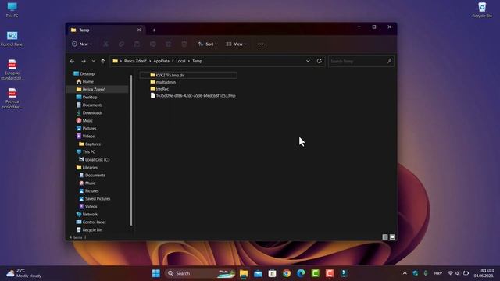Select the Potvrda poslodavc PDF desktop icon
Viewport: 500px width, 281px height.
click(x=12, y=98)
